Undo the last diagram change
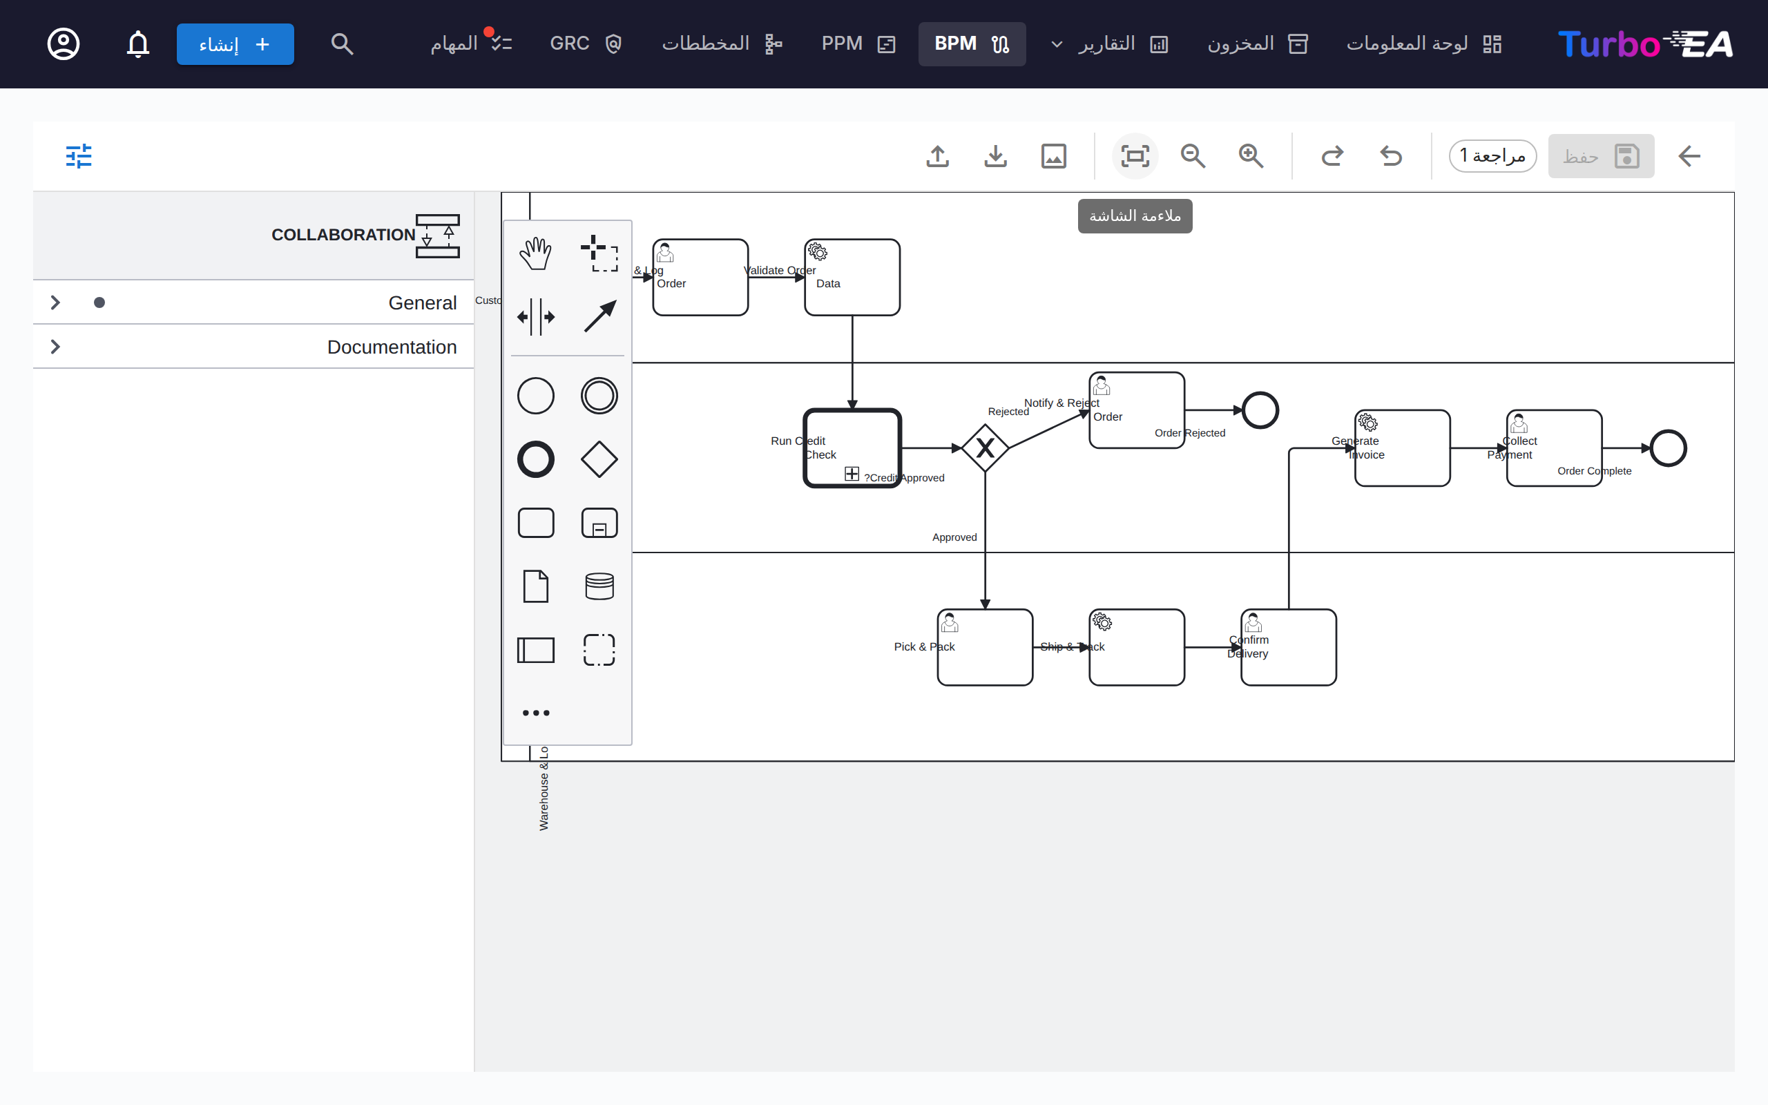 (x=1390, y=155)
